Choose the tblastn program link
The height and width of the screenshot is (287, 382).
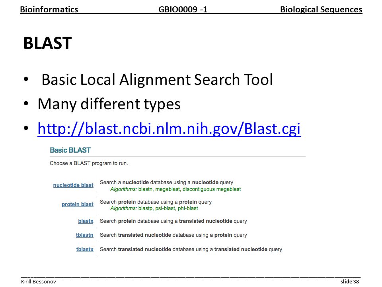point(84,235)
